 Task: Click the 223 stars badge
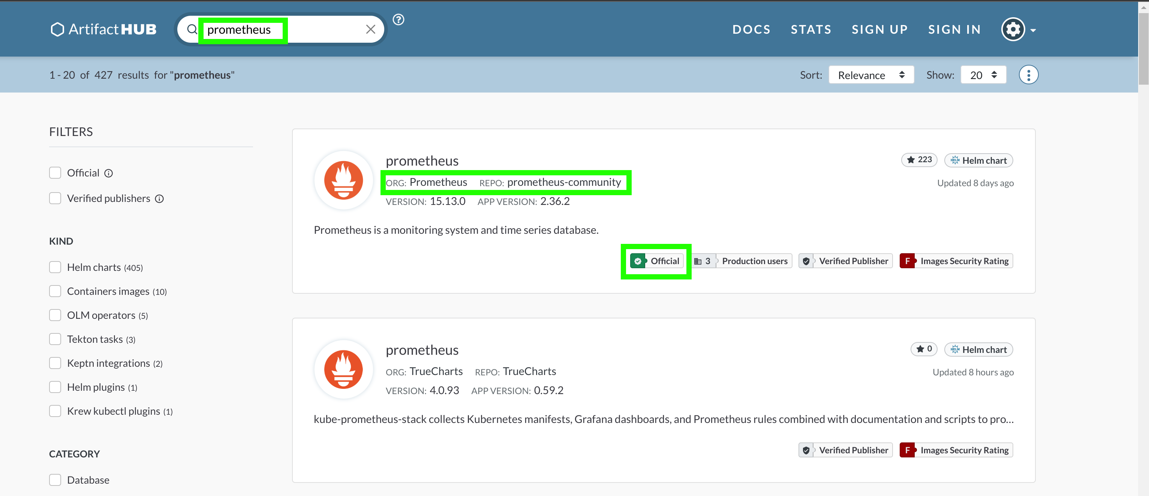pyautogui.click(x=919, y=160)
